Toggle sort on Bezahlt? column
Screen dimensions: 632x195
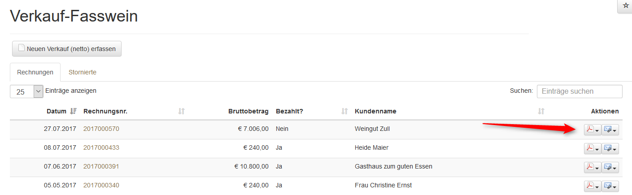pos(344,111)
